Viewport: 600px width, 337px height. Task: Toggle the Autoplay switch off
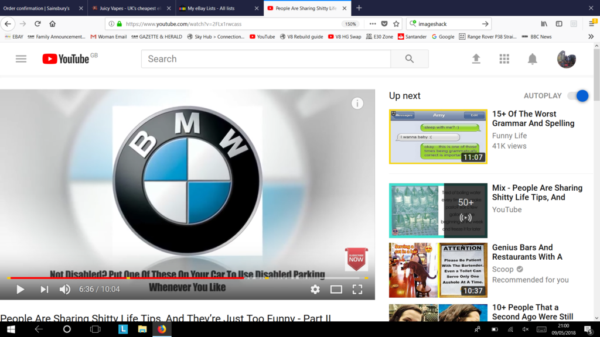click(578, 96)
